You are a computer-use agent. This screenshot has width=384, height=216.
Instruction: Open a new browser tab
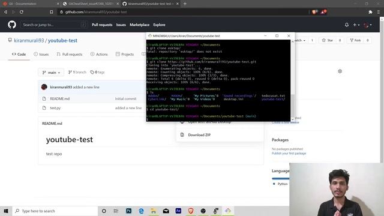[x=185, y=4]
